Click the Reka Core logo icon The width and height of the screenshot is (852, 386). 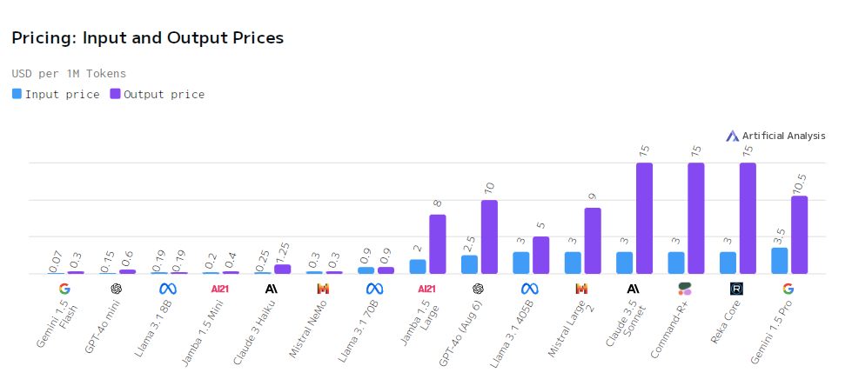coord(736,289)
